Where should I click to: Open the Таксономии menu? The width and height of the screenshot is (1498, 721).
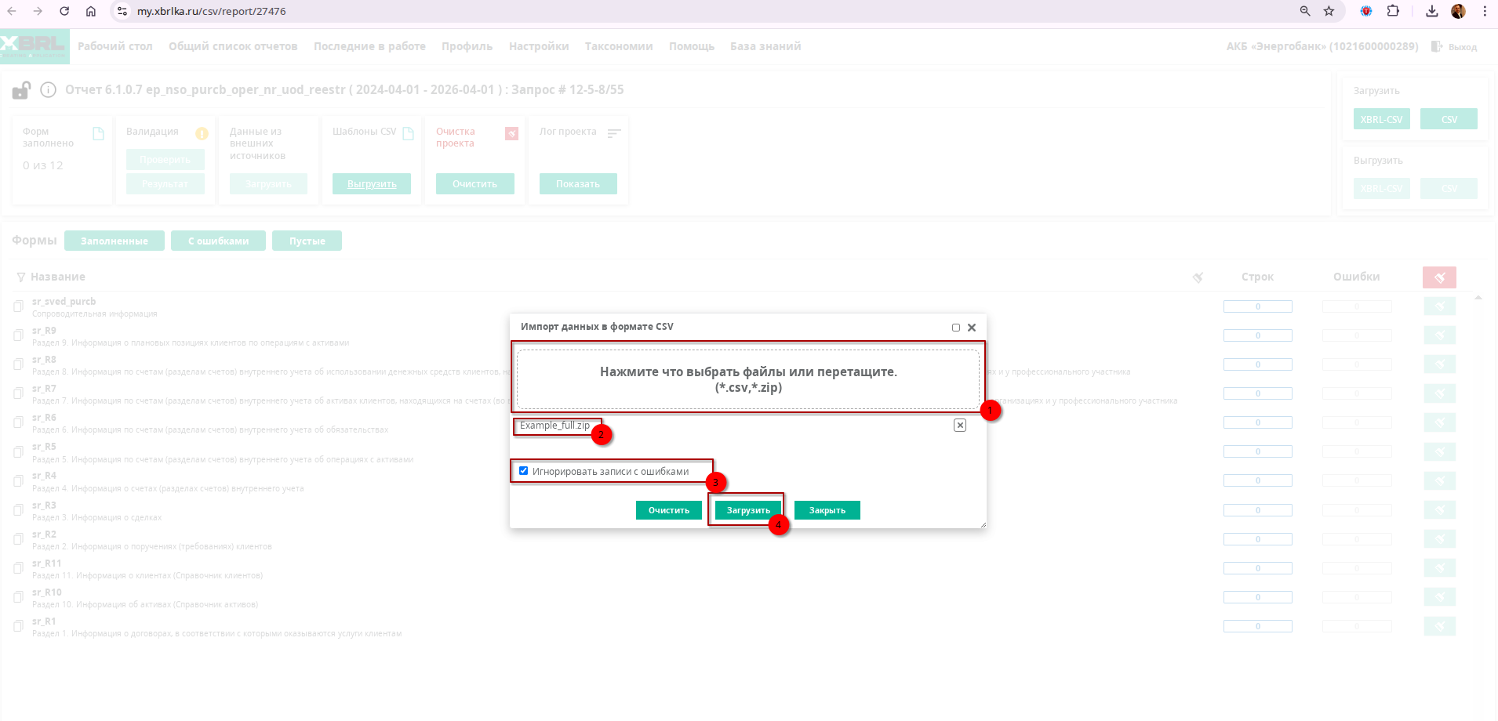click(x=618, y=46)
